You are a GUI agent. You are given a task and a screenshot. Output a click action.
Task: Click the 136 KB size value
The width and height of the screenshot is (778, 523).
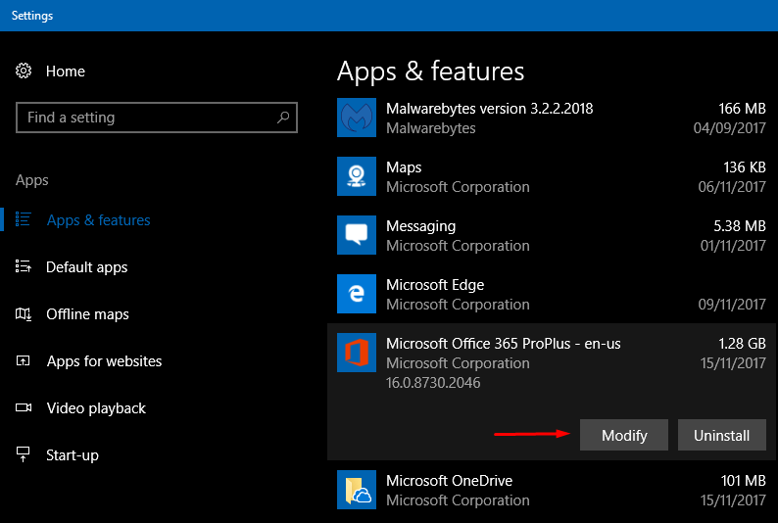pyautogui.click(x=745, y=167)
